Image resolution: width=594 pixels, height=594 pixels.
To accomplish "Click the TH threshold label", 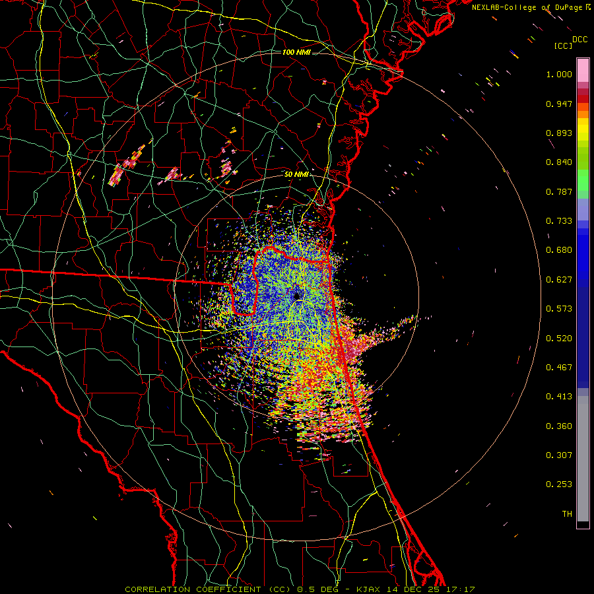I will pos(567,514).
